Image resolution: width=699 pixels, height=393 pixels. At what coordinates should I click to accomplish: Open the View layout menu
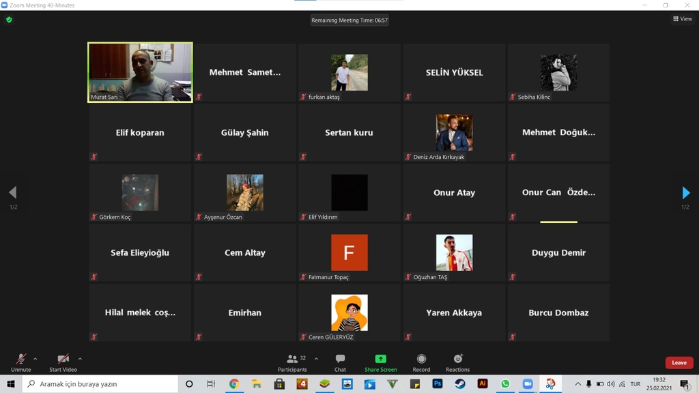[682, 19]
